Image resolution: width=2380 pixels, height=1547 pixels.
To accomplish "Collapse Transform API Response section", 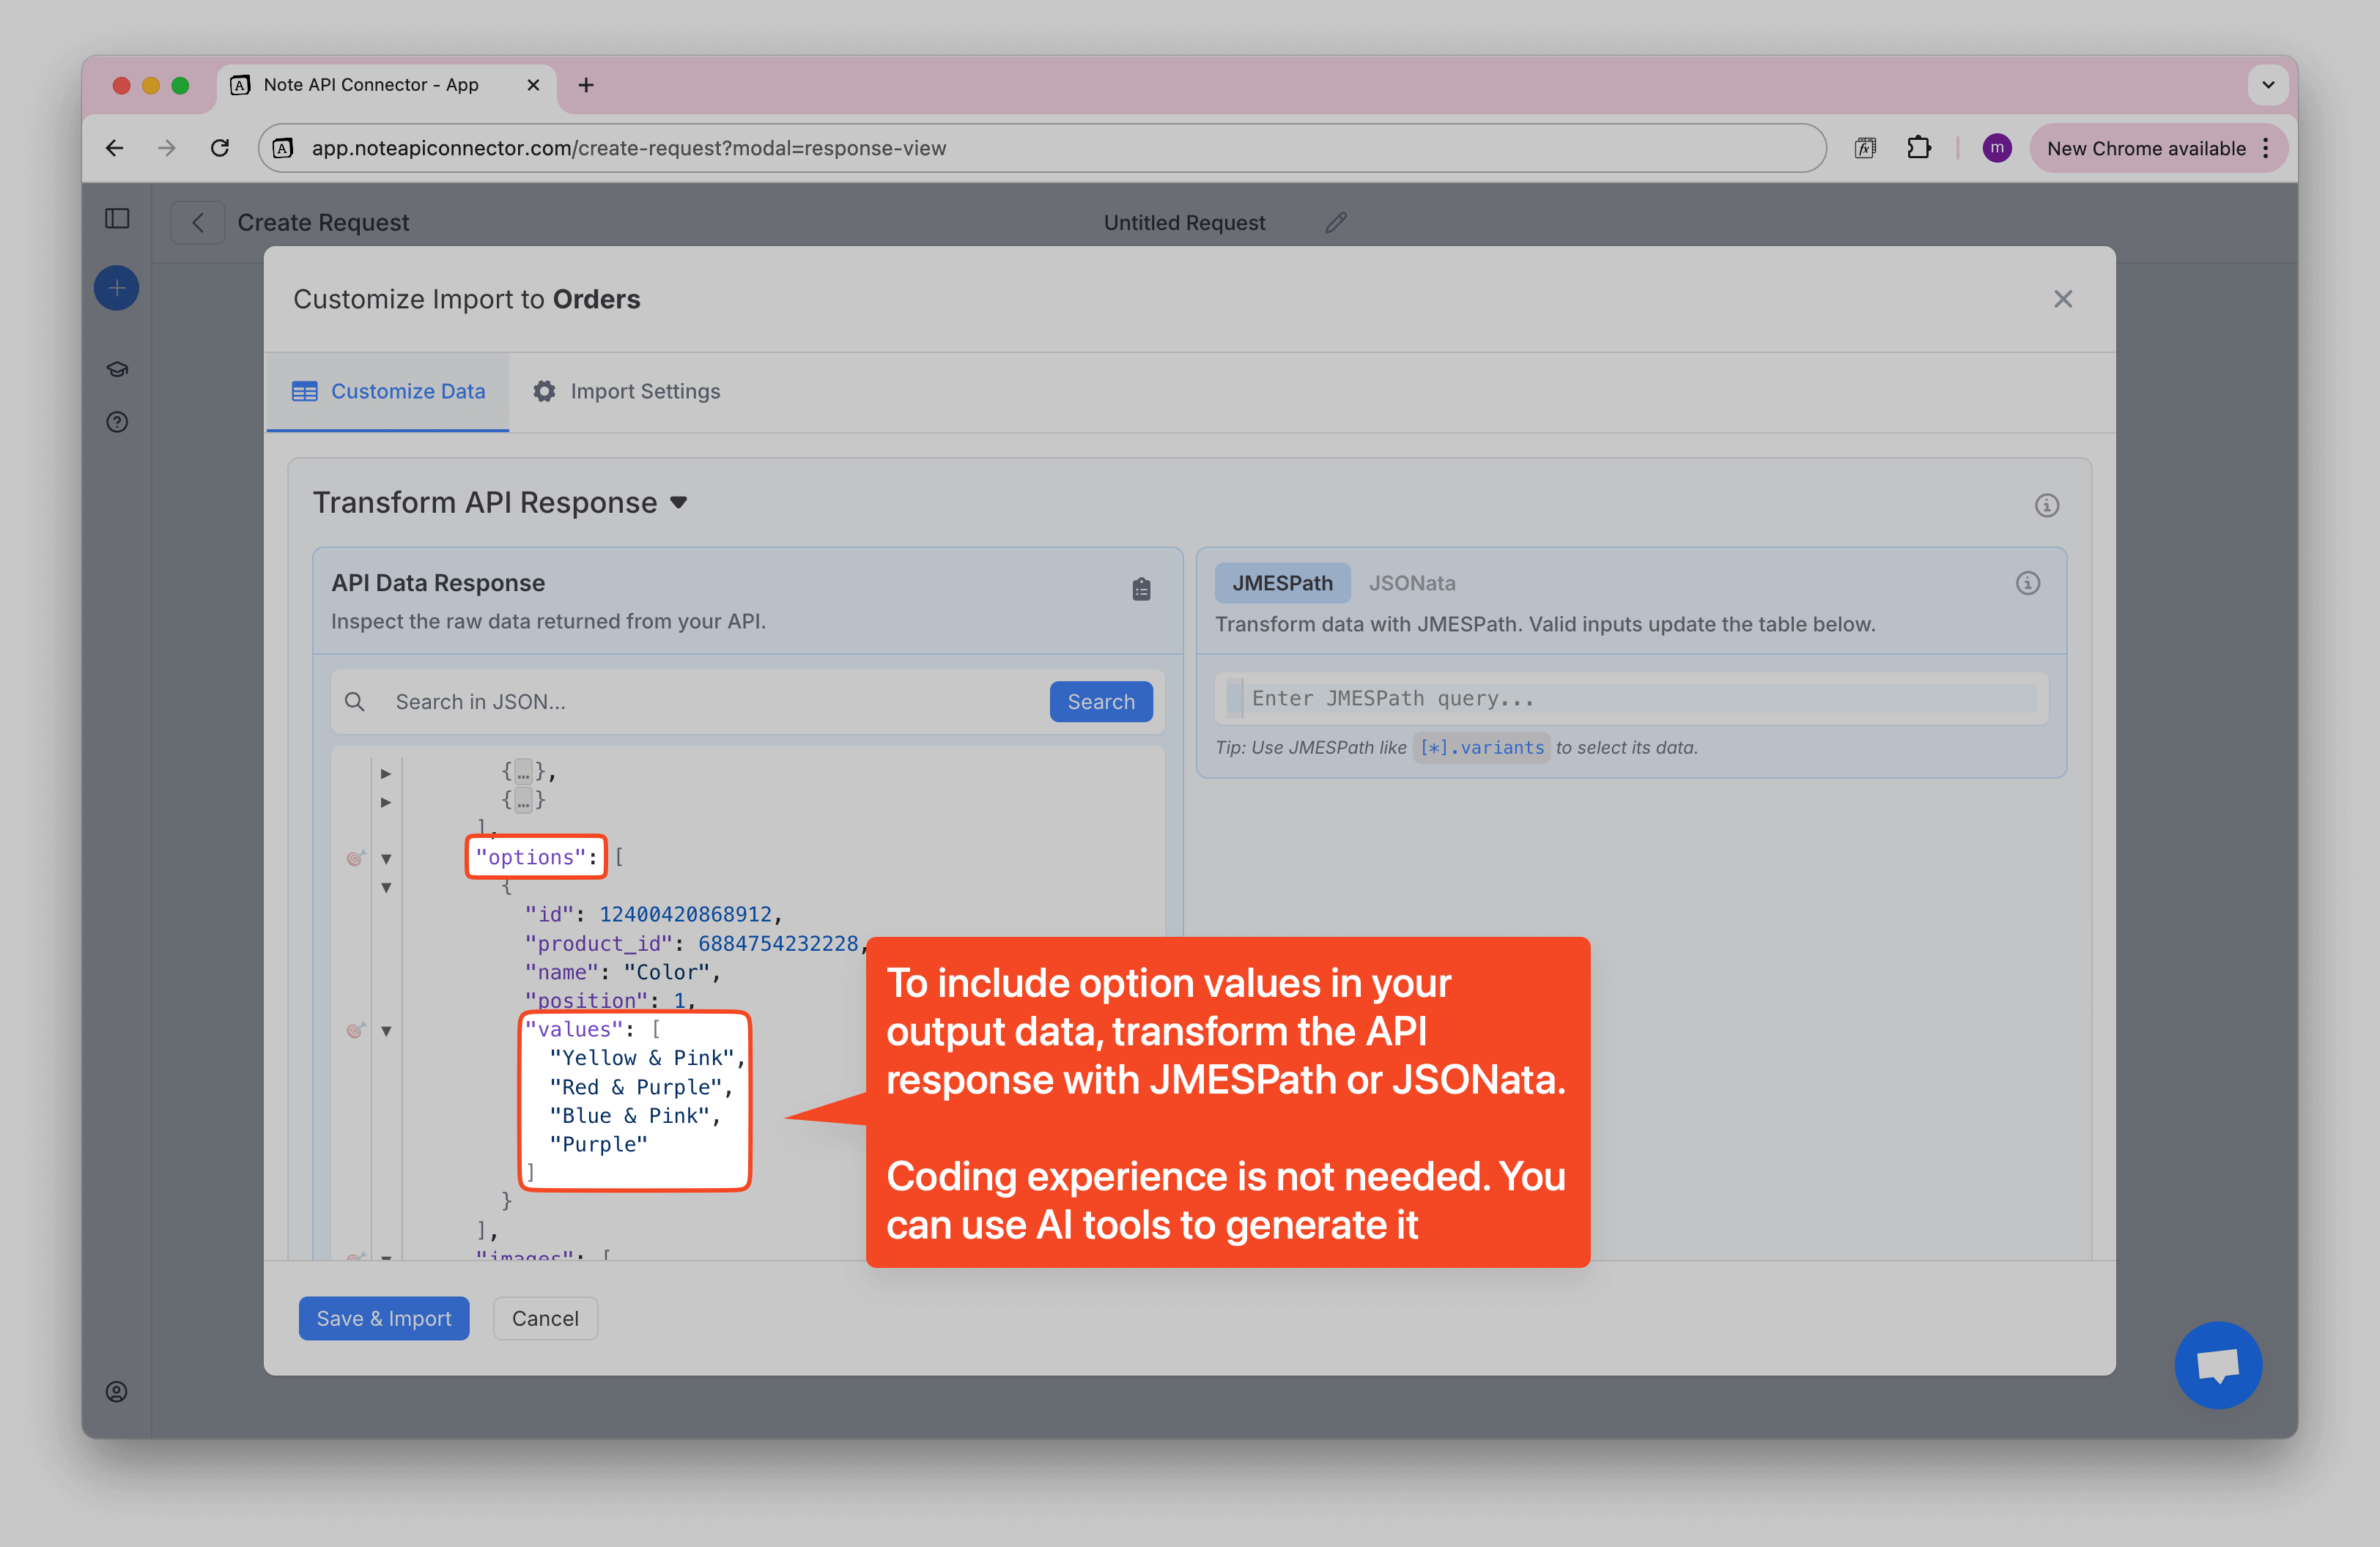I will [x=679, y=502].
